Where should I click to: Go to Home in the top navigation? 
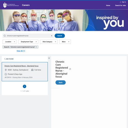tap(108, 5)
